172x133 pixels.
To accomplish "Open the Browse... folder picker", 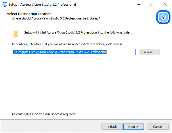I will pos(149,52).
